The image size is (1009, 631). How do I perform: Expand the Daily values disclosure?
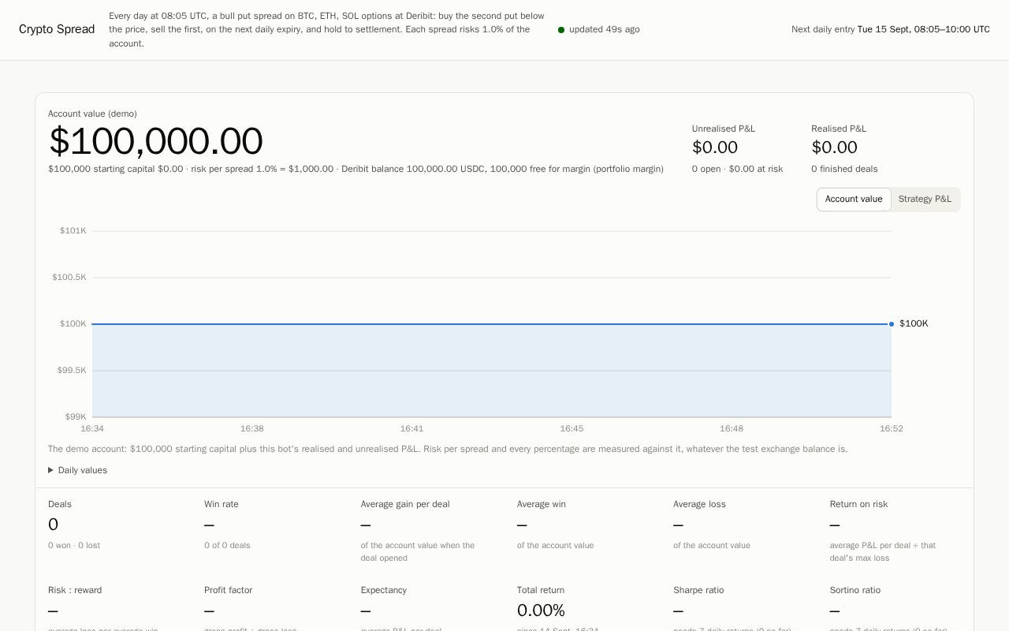(77, 470)
